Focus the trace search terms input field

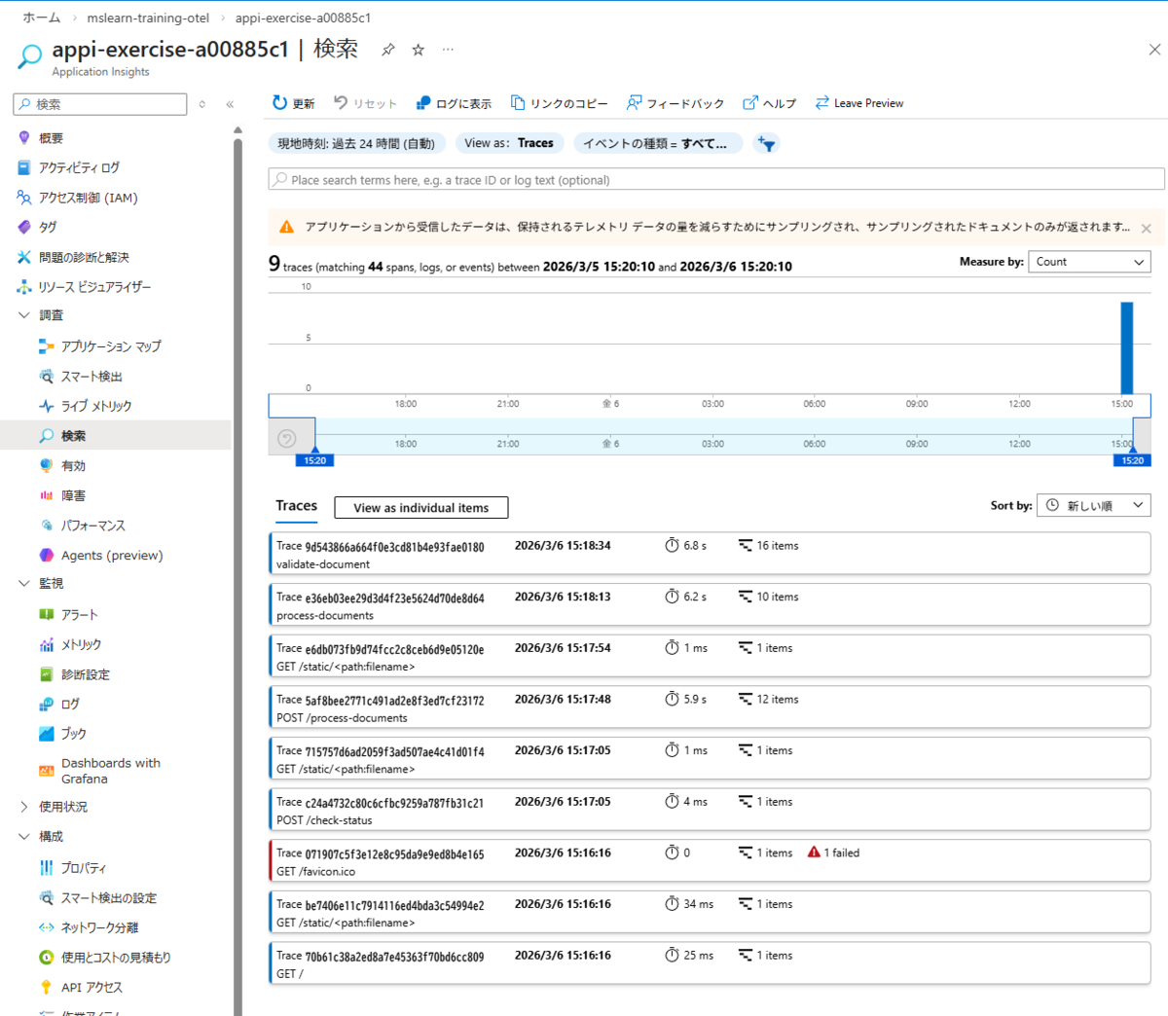coord(716,179)
